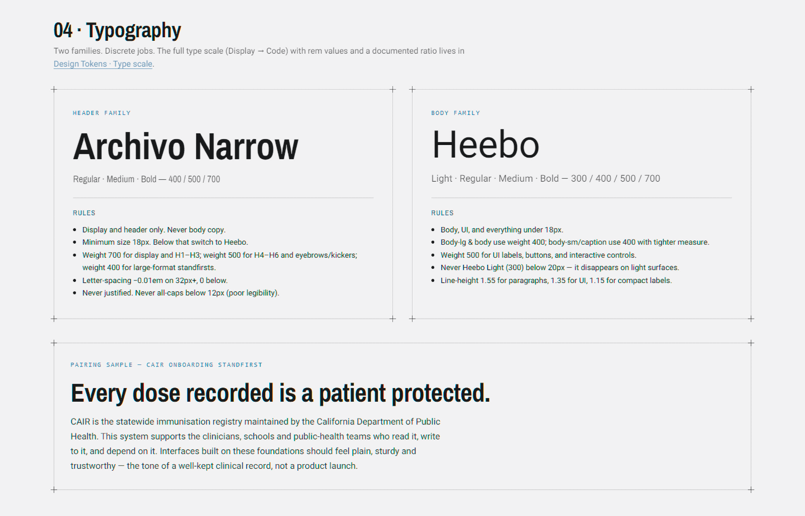Click the PAIRING SAMPLE eyebrow label
The width and height of the screenshot is (805, 516).
(167, 364)
